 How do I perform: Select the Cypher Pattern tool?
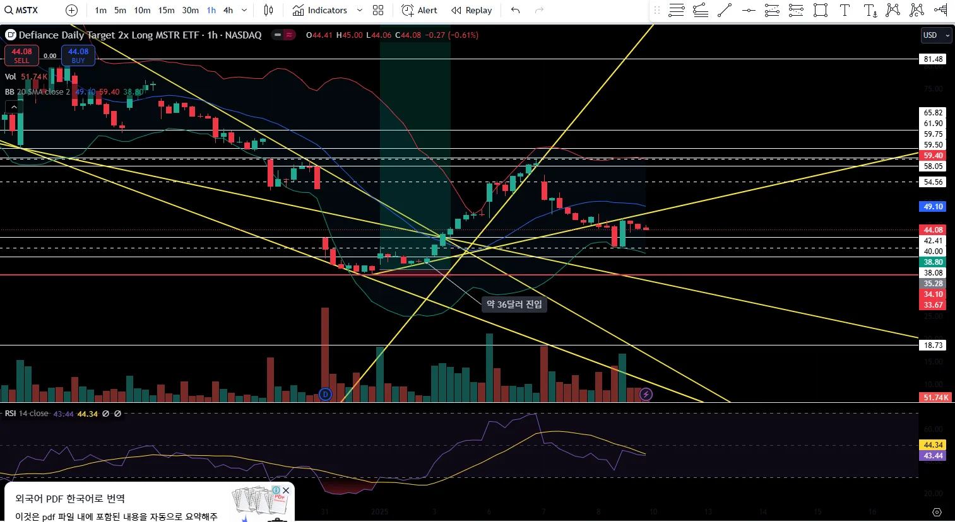[x=917, y=10]
